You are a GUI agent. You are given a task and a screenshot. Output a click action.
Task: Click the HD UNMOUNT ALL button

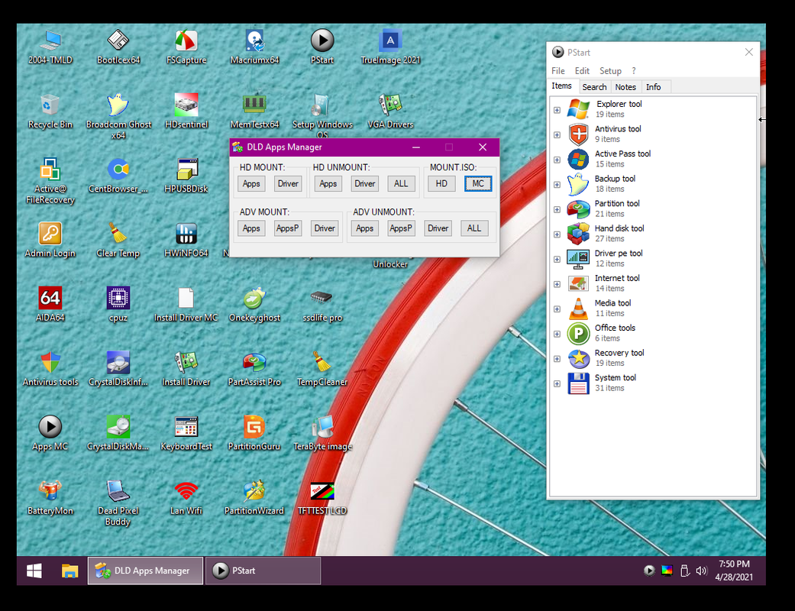pos(401,183)
